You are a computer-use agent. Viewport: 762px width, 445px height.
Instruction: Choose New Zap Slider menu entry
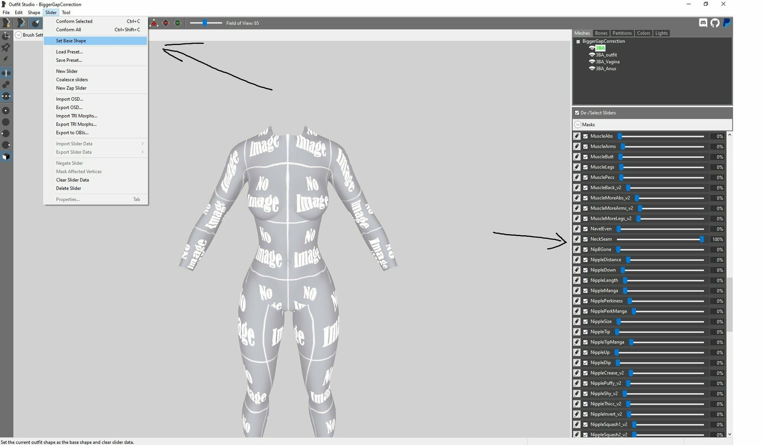point(96,88)
